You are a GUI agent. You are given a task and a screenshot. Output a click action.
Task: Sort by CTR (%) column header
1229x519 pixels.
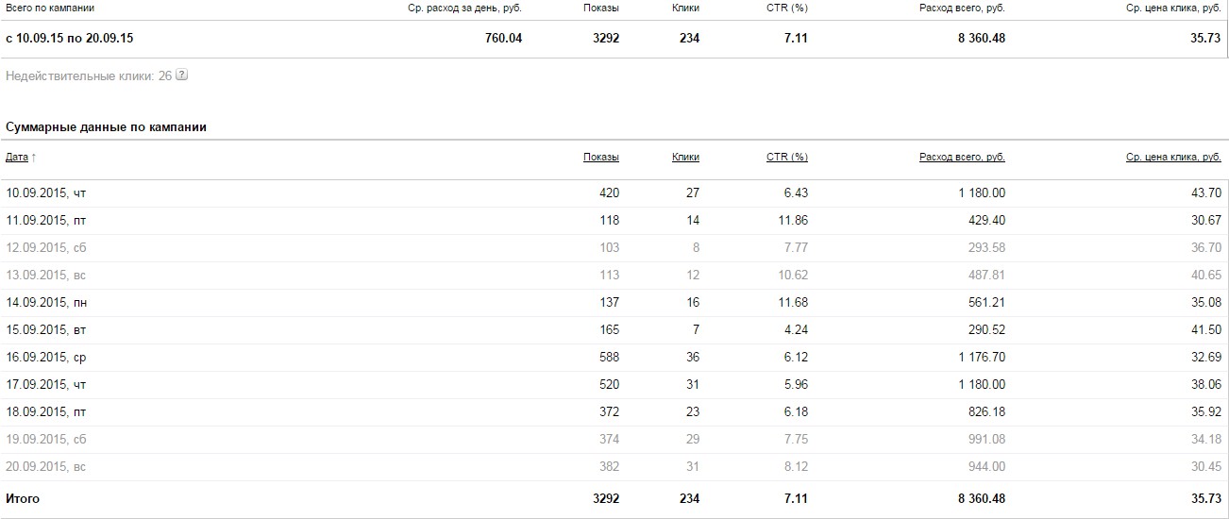pos(786,157)
